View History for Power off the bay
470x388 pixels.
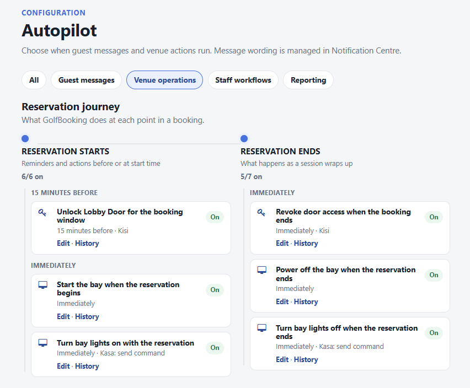pos(306,301)
